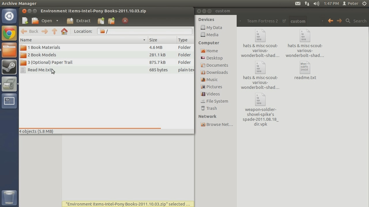Go back in the custom file window
This screenshot has width=369, height=207.
click(x=331, y=21)
